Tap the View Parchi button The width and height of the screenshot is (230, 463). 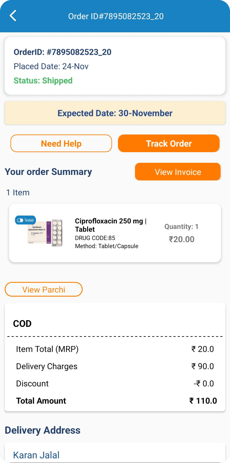[44, 289]
